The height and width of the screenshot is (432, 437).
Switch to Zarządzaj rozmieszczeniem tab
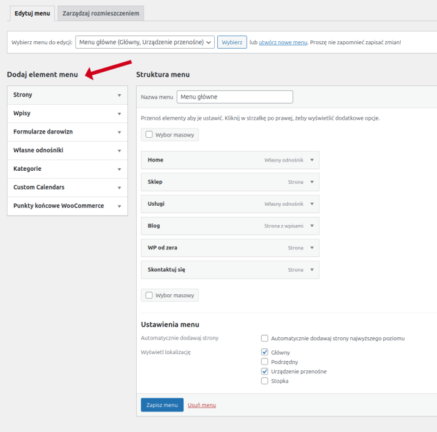coord(101,13)
